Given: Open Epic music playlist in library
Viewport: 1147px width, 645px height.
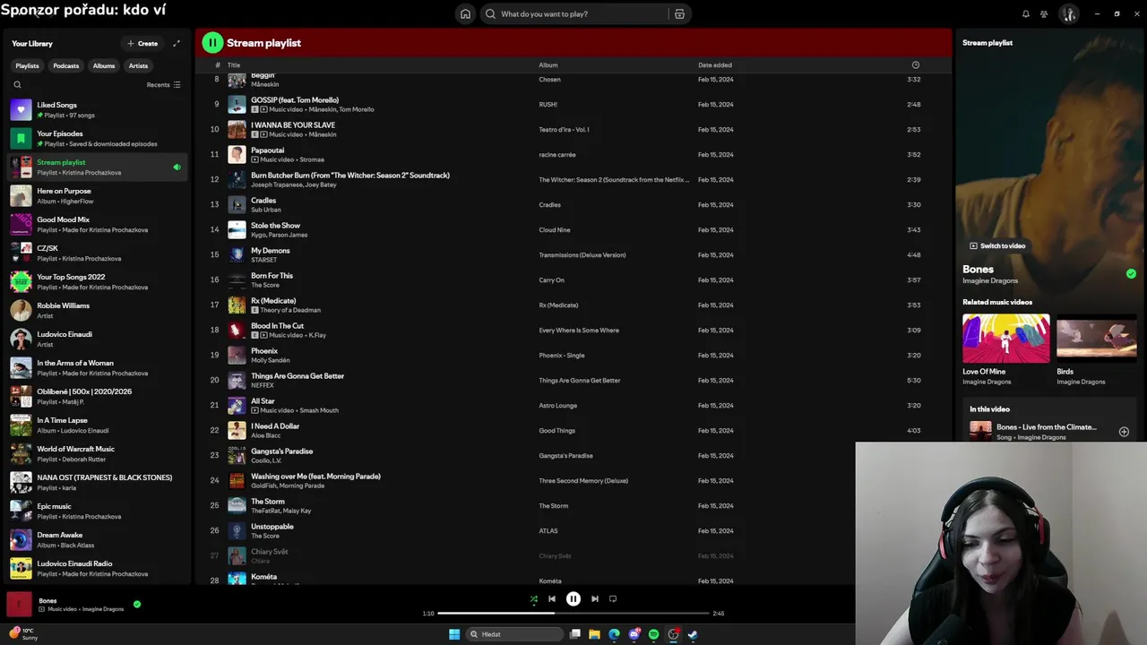Looking at the screenshot, I should point(97,511).
